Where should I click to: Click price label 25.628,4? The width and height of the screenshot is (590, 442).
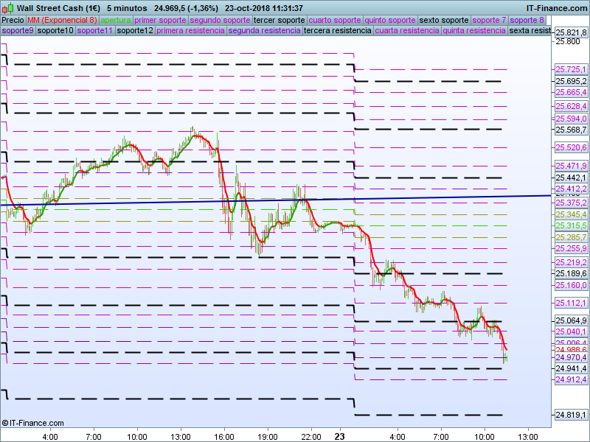[571, 106]
